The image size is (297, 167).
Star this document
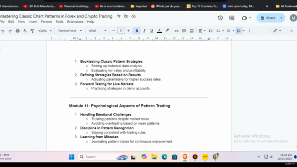tap(119, 16)
